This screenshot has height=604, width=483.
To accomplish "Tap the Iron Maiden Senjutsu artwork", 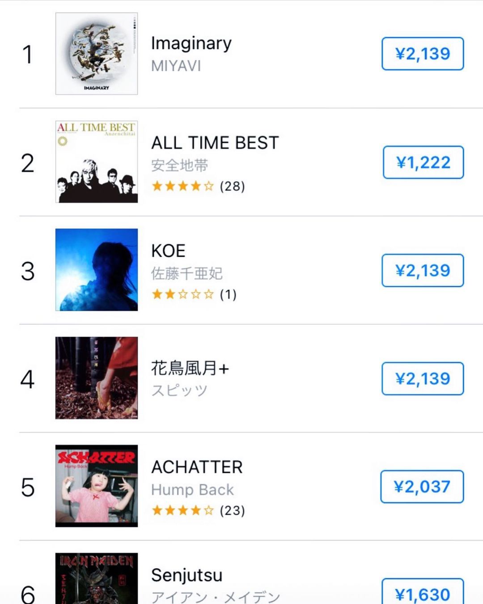I will 97,579.
